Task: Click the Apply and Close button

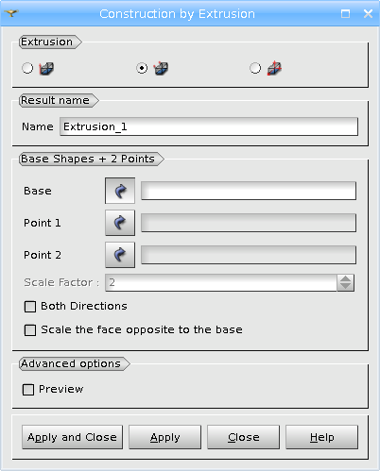Action: click(72, 437)
